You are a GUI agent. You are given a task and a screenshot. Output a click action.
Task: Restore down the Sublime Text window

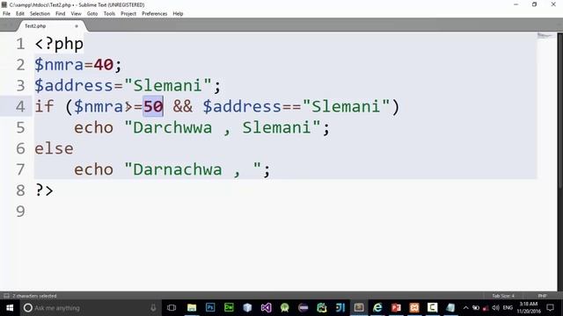(x=534, y=4)
